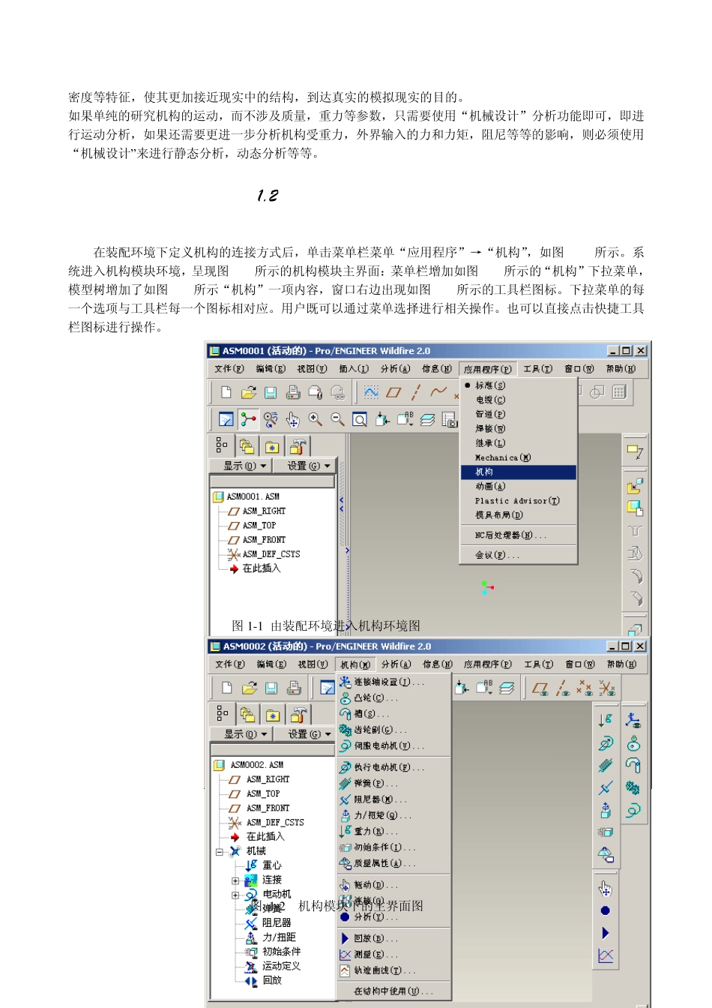Open 应用程序(P) menu in ASM0001 window

point(487,369)
